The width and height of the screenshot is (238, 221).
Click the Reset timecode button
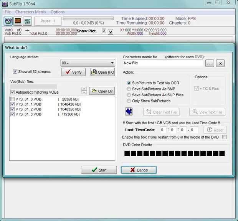pos(215,130)
